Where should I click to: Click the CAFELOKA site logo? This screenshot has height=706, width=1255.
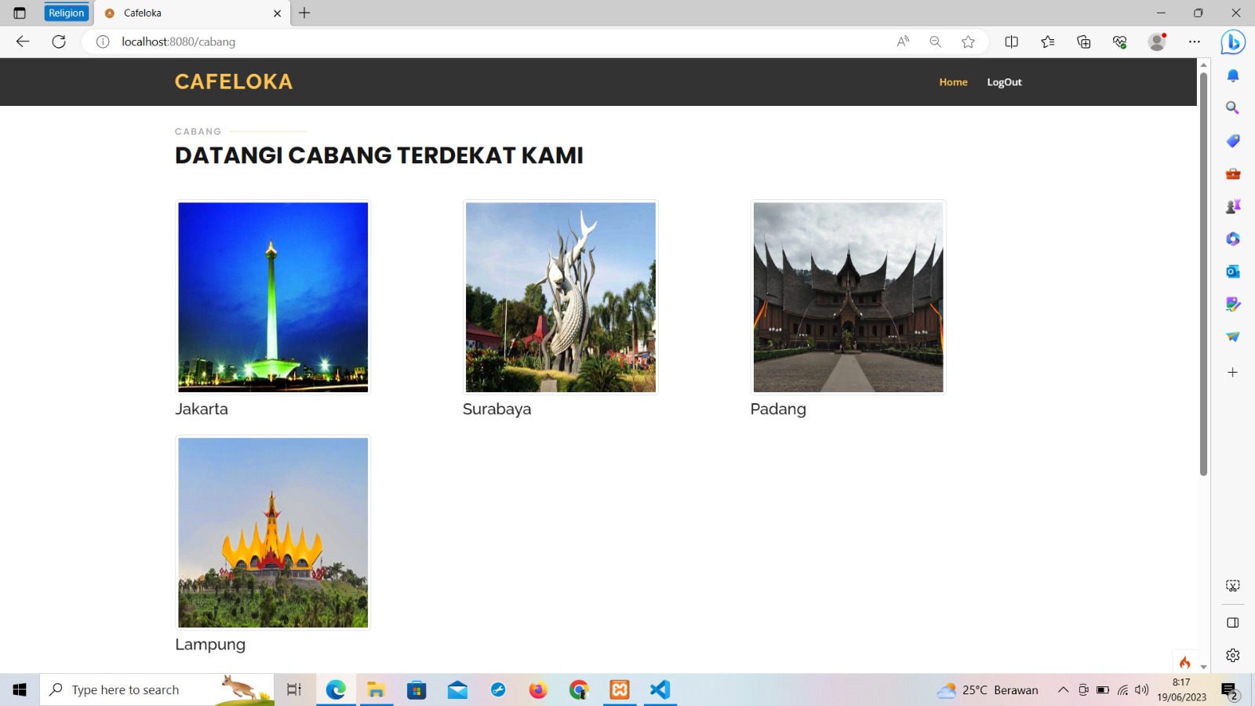[x=233, y=82]
